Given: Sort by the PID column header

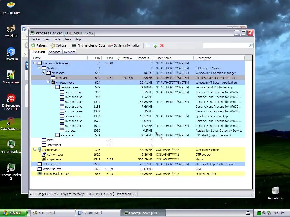Looking at the screenshot, I should pos(95,58).
